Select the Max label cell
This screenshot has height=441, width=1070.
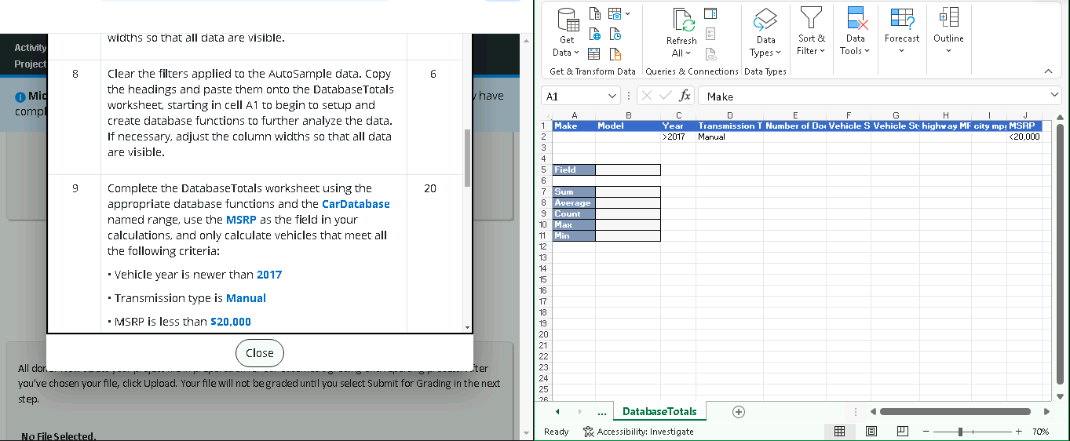pyautogui.click(x=574, y=224)
